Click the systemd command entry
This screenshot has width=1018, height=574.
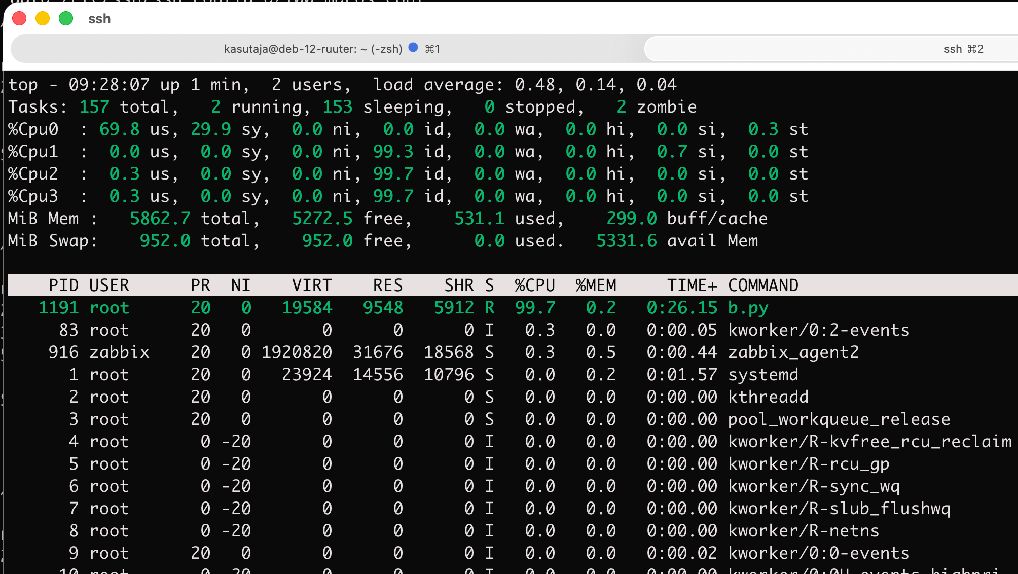coord(763,375)
